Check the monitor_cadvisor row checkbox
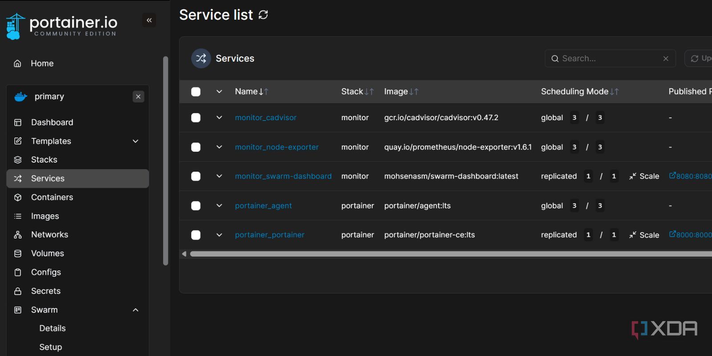Viewport: 712px width, 356px height. click(196, 117)
